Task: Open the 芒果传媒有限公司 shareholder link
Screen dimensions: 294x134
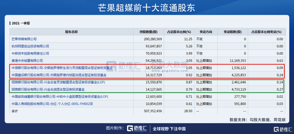Action: [x=24, y=39]
